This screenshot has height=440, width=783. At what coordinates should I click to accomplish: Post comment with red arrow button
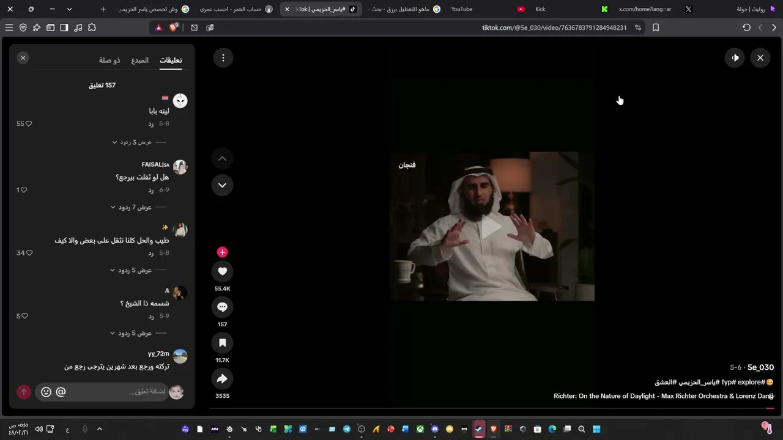[24, 392]
